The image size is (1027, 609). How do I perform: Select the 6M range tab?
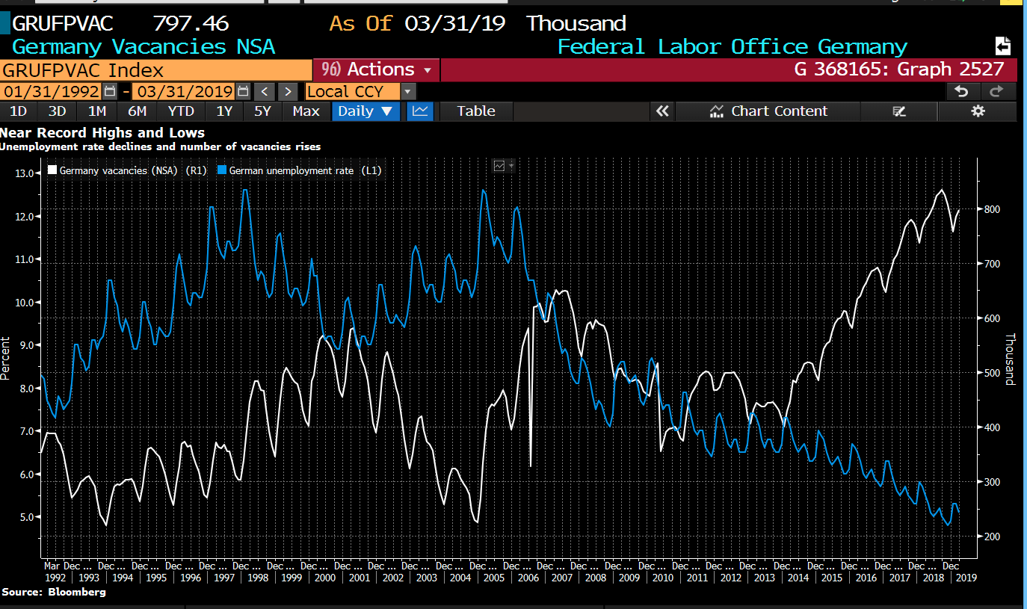pyautogui.click(x=137, y=111)
